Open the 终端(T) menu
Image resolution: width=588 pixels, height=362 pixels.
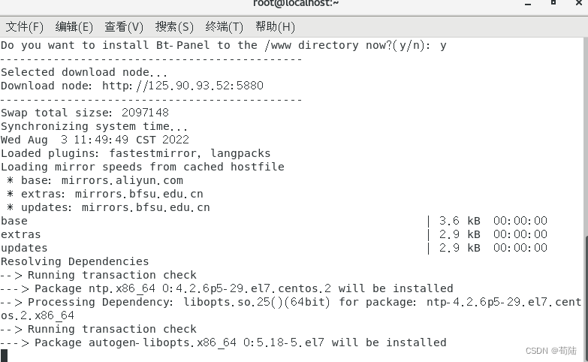[225, 26]
